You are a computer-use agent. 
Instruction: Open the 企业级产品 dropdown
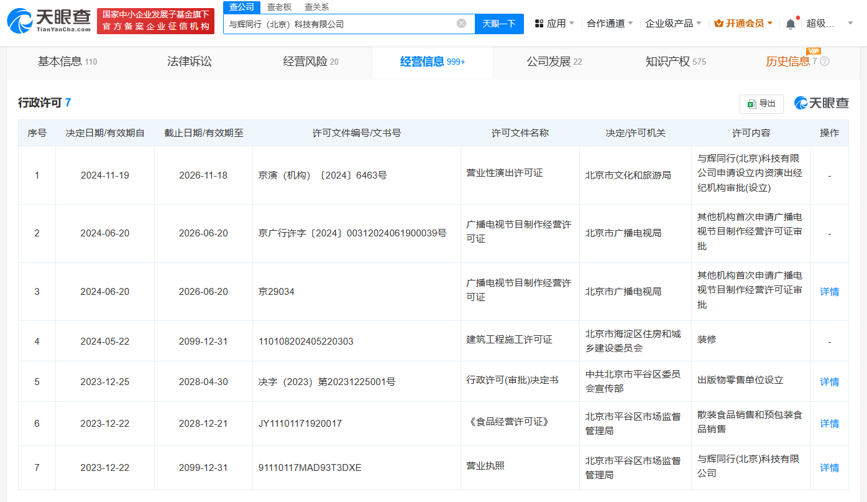[x=673, y=24]
